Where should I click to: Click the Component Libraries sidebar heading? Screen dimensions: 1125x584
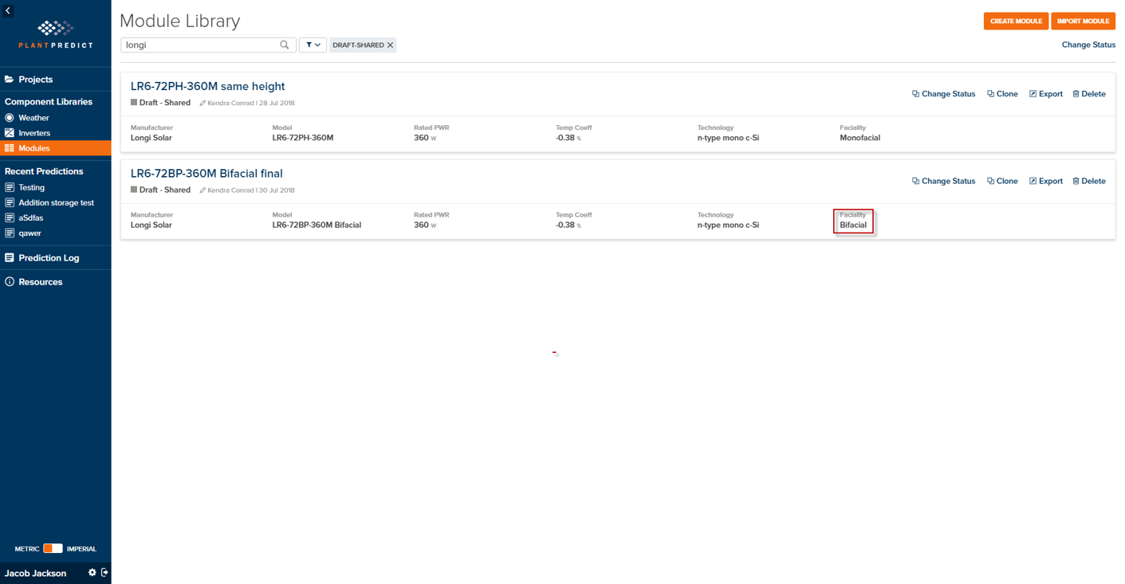click(49, 102)
